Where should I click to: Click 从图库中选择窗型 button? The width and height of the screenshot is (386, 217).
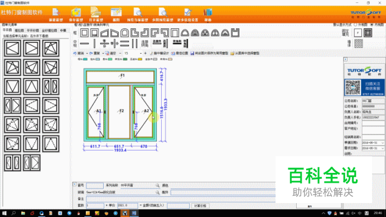pyautogui.click(x=245, y=53)
